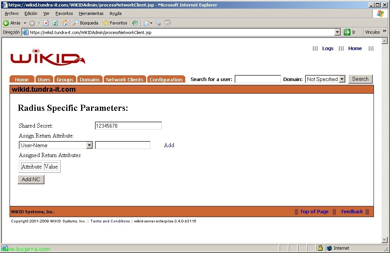
Task: Click the Windows flag logo
Action: tap(380, 14)
